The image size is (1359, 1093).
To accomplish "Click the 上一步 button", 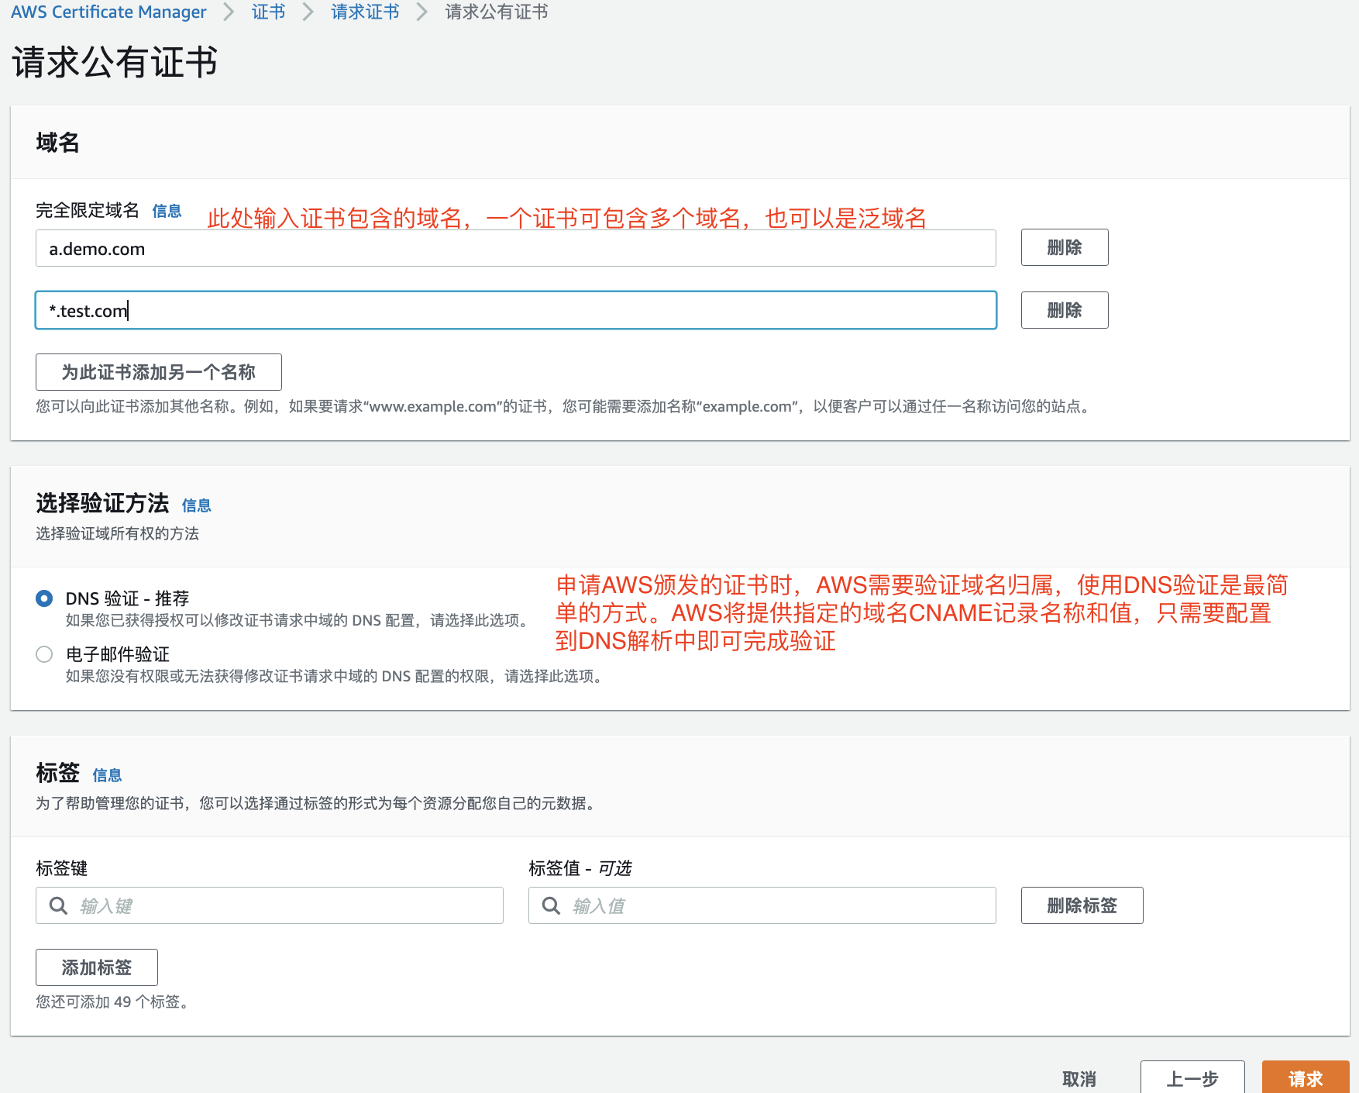I will click(x=1192, y=1078).
